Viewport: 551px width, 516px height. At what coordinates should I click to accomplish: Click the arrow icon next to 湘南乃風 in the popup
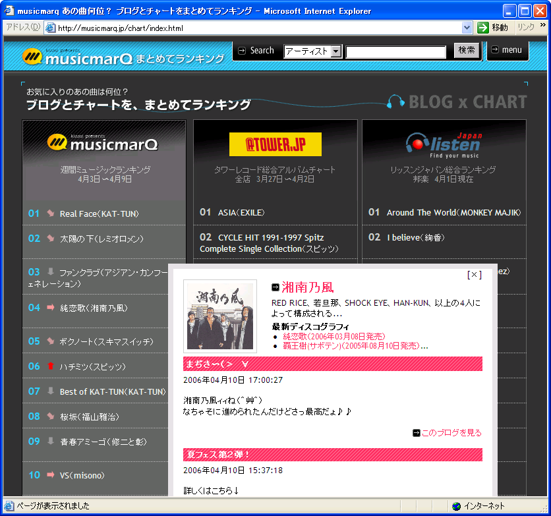(275, 287)
